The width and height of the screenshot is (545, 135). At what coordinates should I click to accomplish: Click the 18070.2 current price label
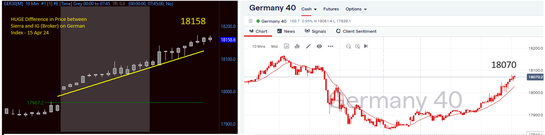pos(535,77)
